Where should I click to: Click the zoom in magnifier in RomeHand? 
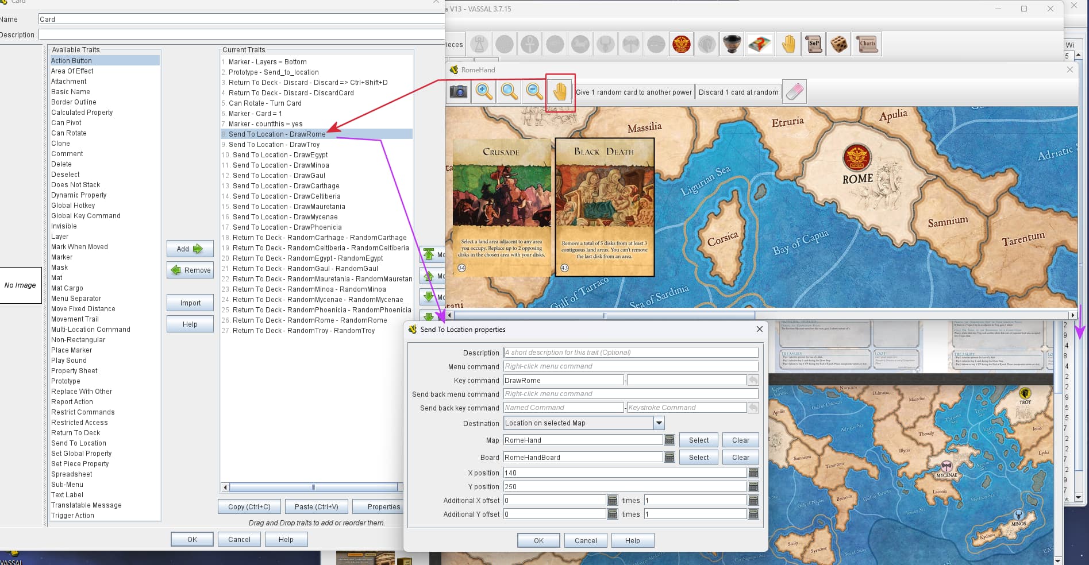pyautogui.click(x=484, y=92)
